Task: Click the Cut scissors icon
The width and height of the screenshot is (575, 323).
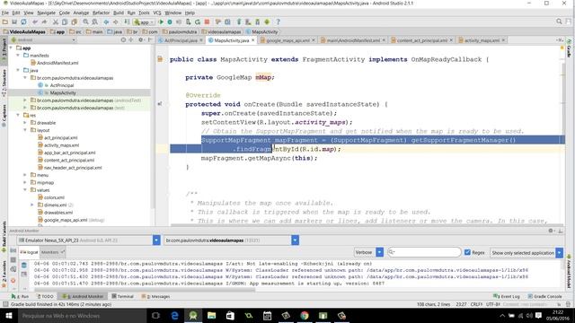Action: point(56,22)
